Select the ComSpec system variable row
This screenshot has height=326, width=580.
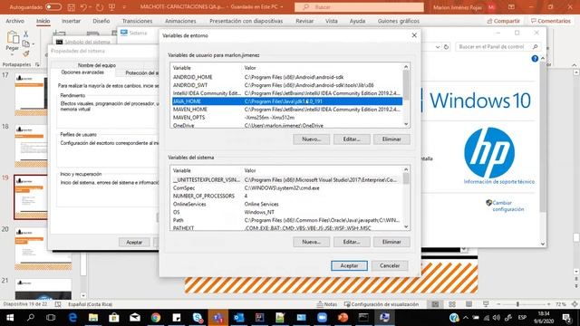(x=287, y=188)
